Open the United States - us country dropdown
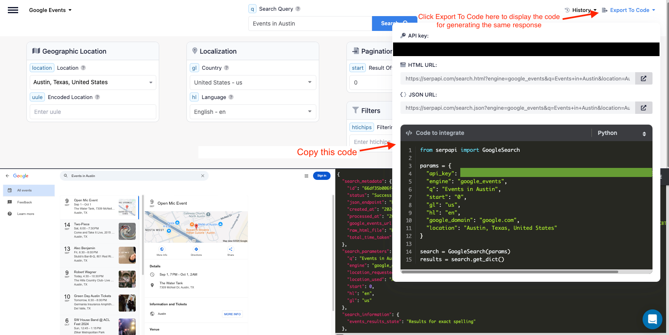The height and width of the screenshot is (335, 669). tap(253, 83)
